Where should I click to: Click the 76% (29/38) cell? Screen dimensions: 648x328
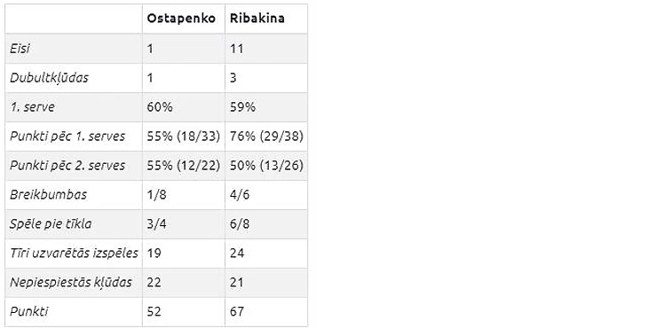pos(266,137)
